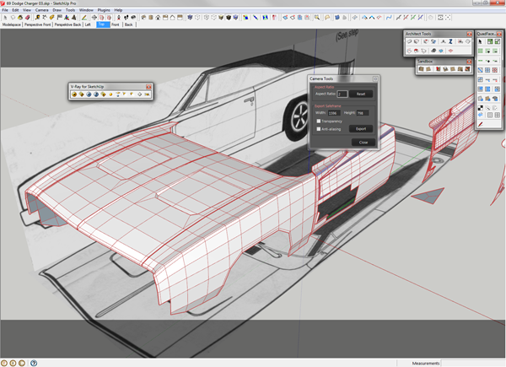Open the Camera menu

pyautogui.click(x=43, y=9)
